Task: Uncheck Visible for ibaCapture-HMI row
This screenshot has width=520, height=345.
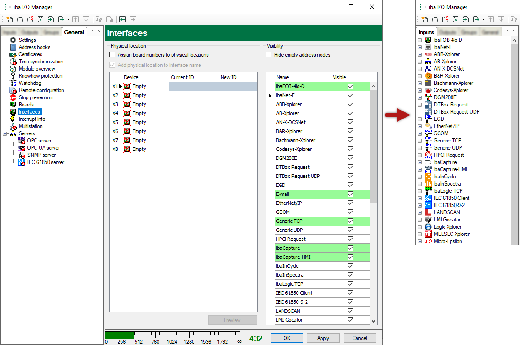Action: click(x=350, y=257)
